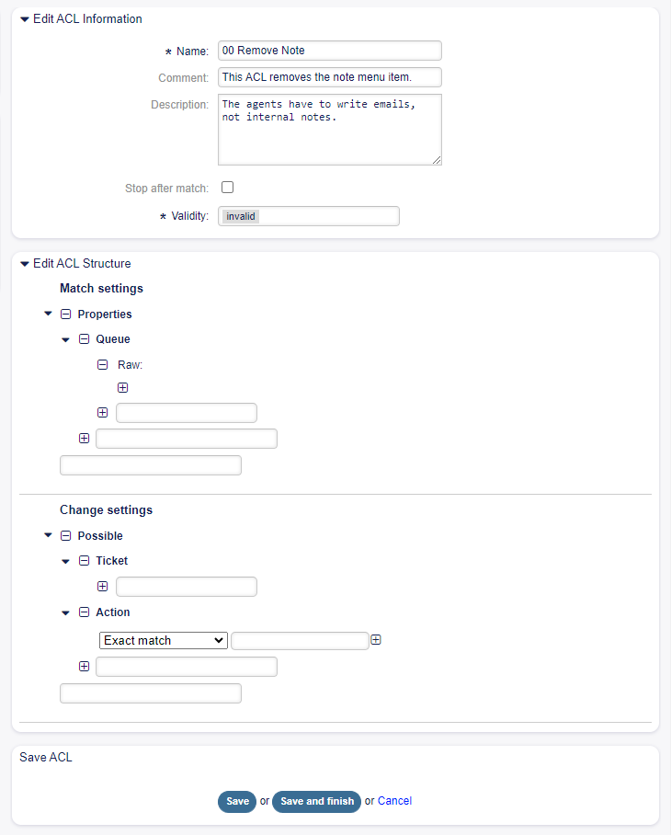Click the minus icon next to the Ticket node
This screenshot has width=671, height=835.
point(84,560)
